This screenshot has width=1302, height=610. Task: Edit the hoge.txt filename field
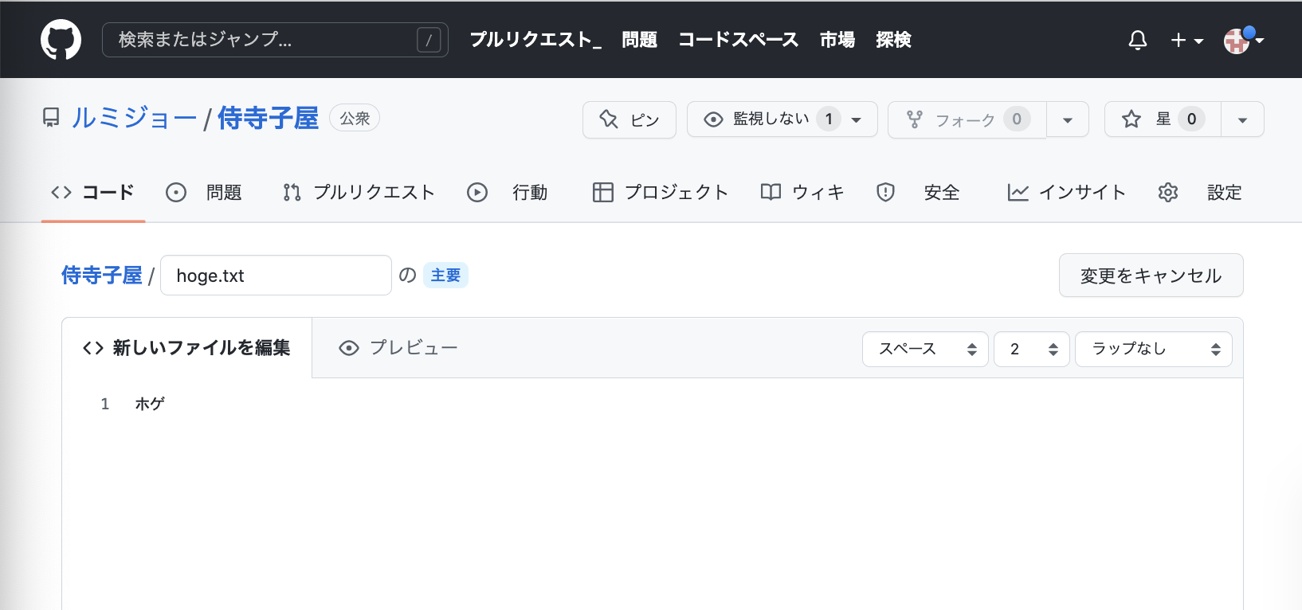tap(276, 276)
